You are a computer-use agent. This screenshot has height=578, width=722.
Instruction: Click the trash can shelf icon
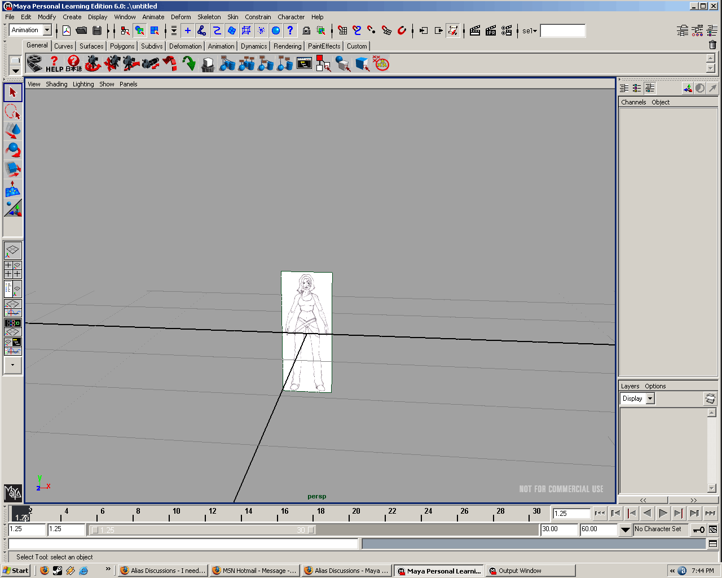click(x=712, y=45)
